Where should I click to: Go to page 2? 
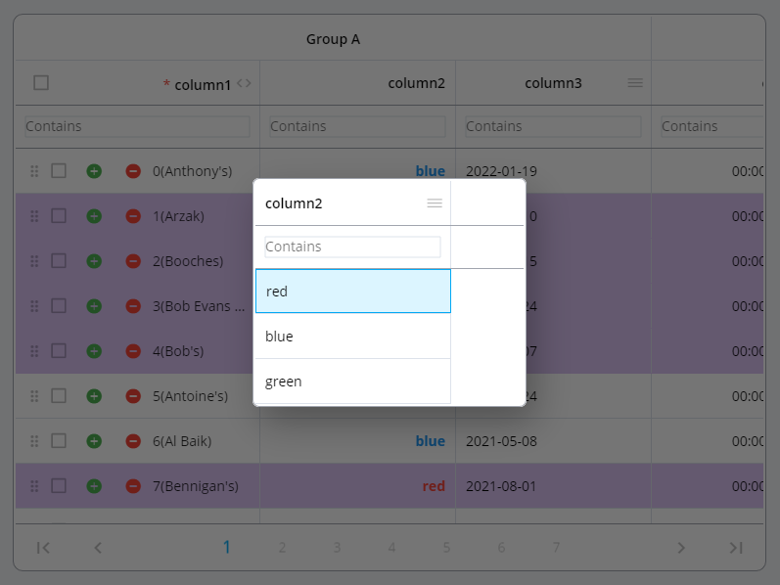[282, 548]
